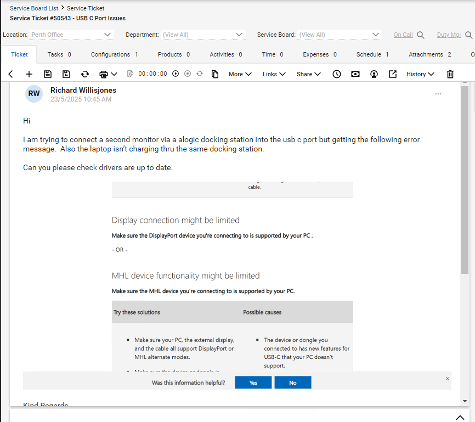Click the search icon next to On Call
The height and width of the screenshot is (422, 475).
tap(421, 35)
